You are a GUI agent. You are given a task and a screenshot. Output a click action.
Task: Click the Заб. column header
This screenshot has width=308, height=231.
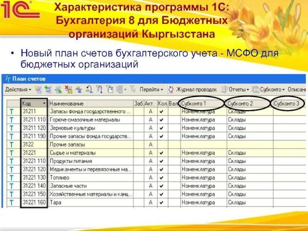(139, 104)
